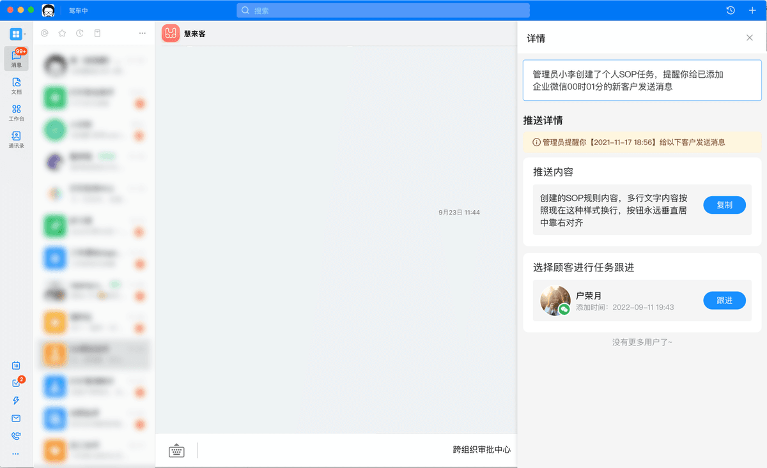767x468 pixels.
Task: Click the 慧来客 app logo in chat header
Action: 170,33
